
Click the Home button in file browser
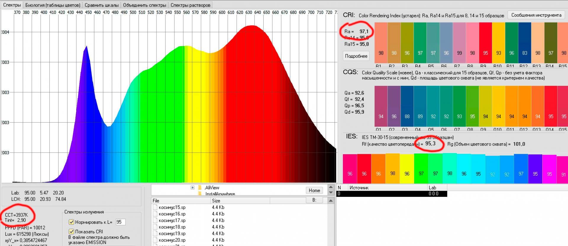(x=314, y=190)
